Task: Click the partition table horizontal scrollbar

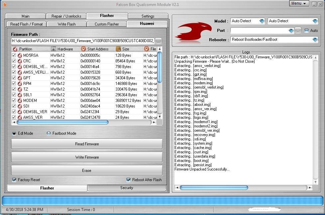Action: [x=62, y=122]
